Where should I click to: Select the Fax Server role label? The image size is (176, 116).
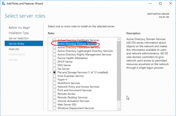(64, 69)
